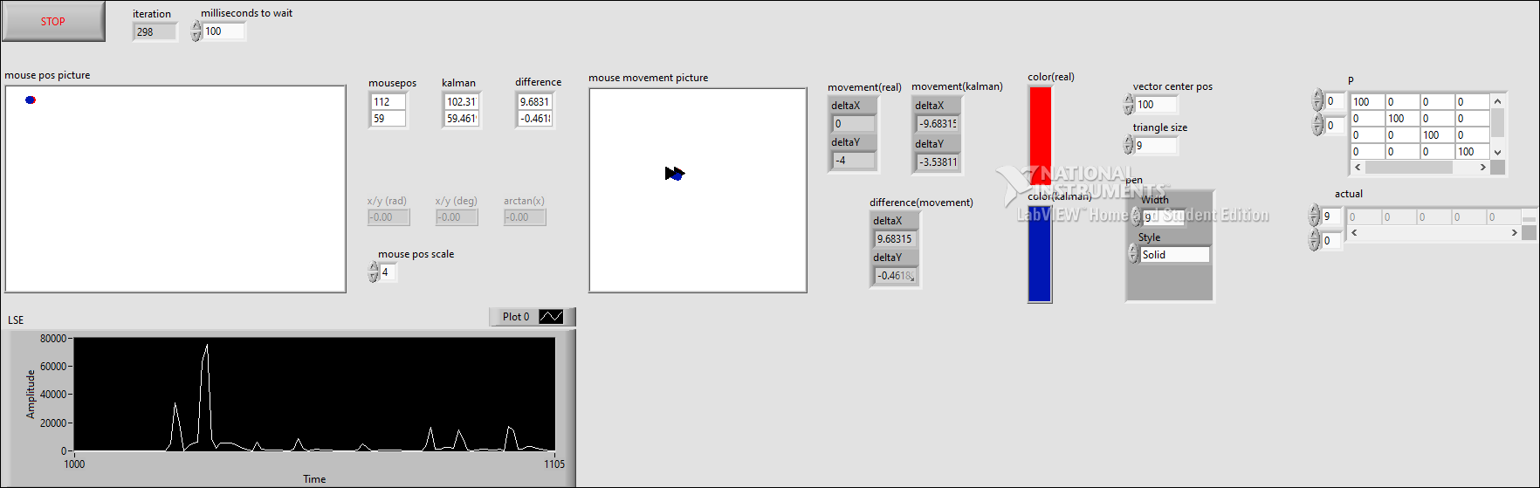Screen dimensions: 1540x488
Task: Click the P array column index field
Action: 1335,126
